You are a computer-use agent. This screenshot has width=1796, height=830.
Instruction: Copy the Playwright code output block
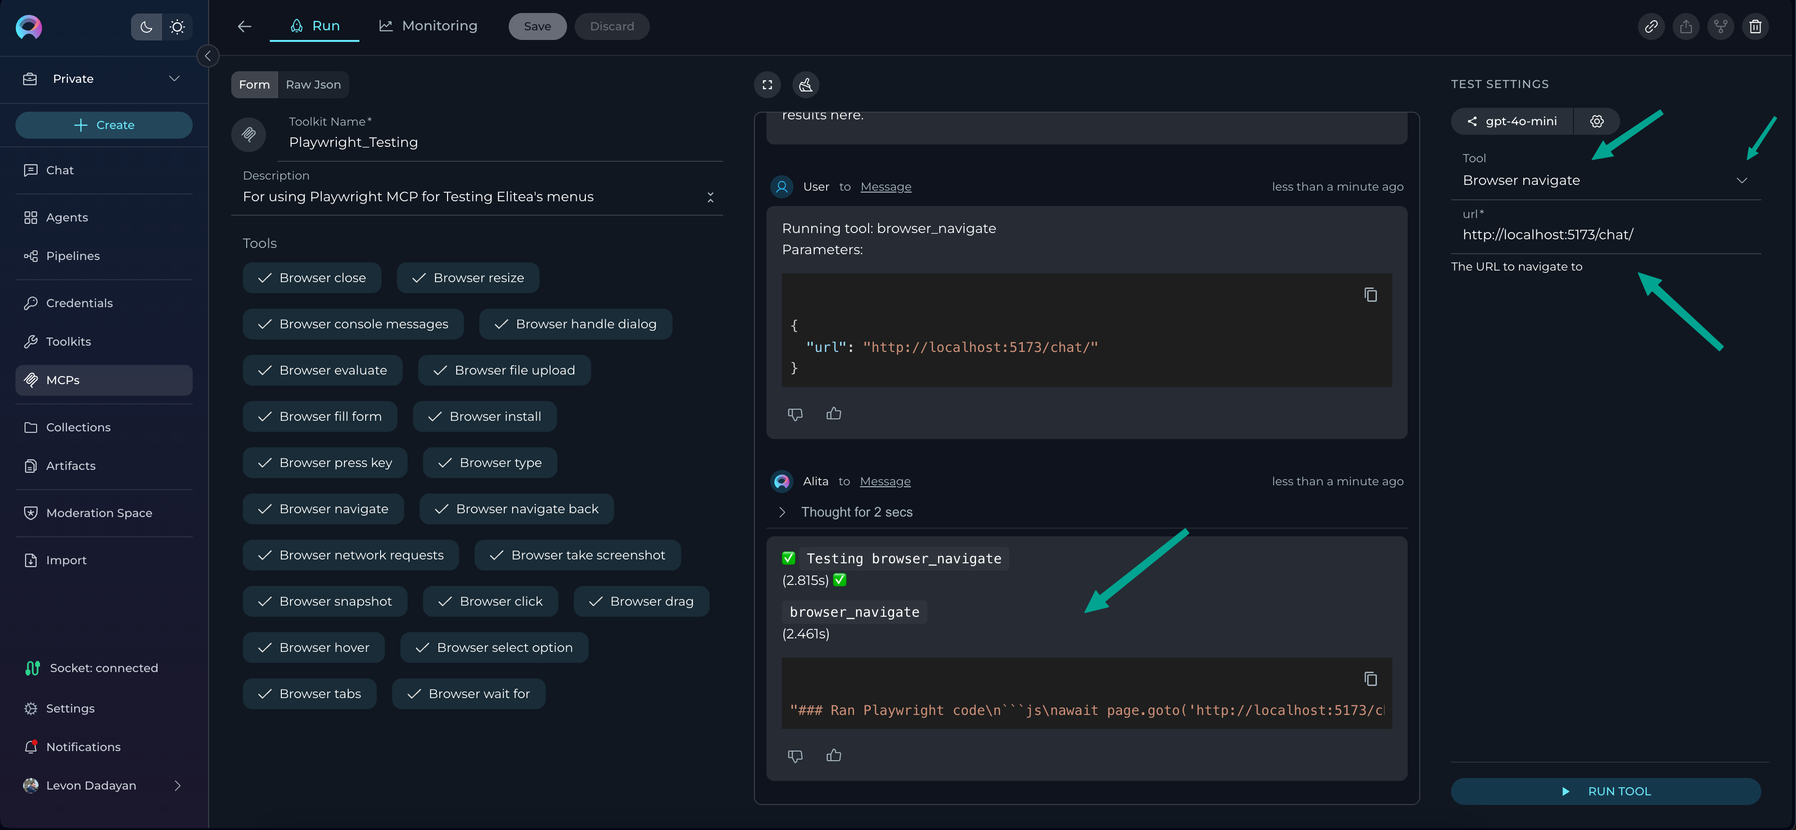click(1370, 679)
